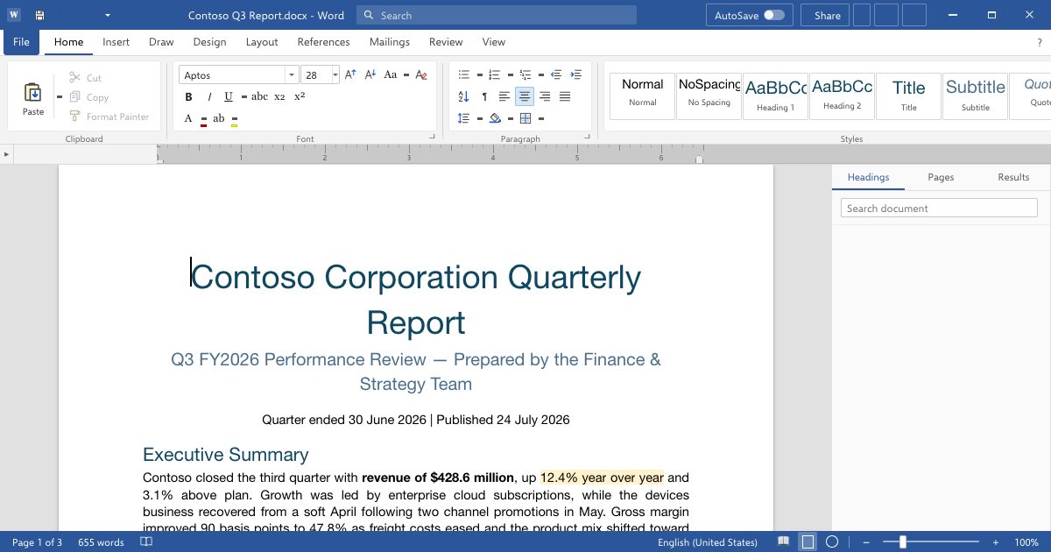Increase font size with grow font icon
The height and width of the screenshot is (552, 1051).
click(x=350, y=74)
